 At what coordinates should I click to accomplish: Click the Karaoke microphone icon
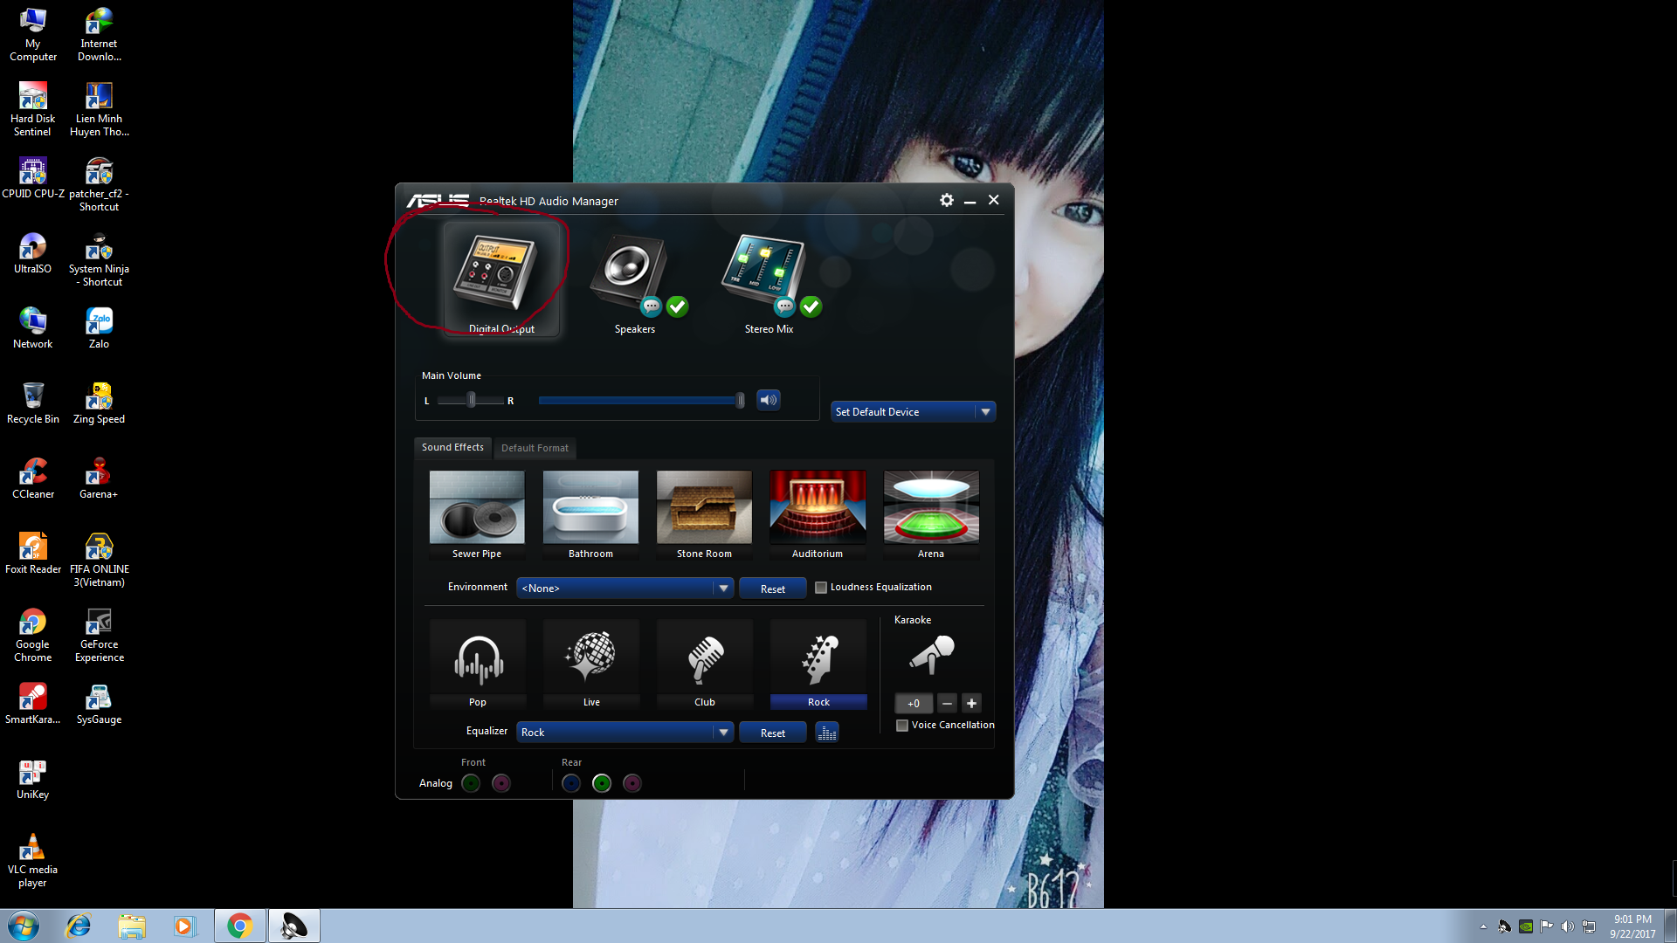point(930,655)
